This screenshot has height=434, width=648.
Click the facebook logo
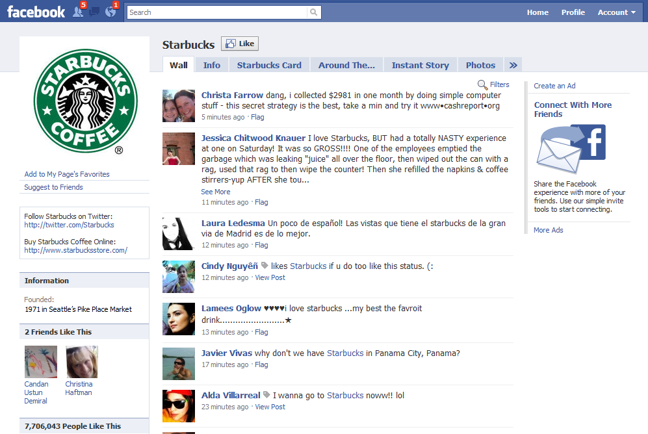36,11
